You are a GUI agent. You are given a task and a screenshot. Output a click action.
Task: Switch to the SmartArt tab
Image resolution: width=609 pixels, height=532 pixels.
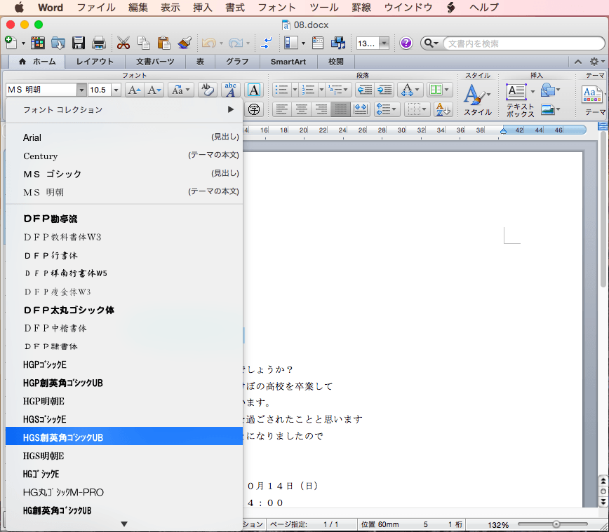[x=288, y=62]
